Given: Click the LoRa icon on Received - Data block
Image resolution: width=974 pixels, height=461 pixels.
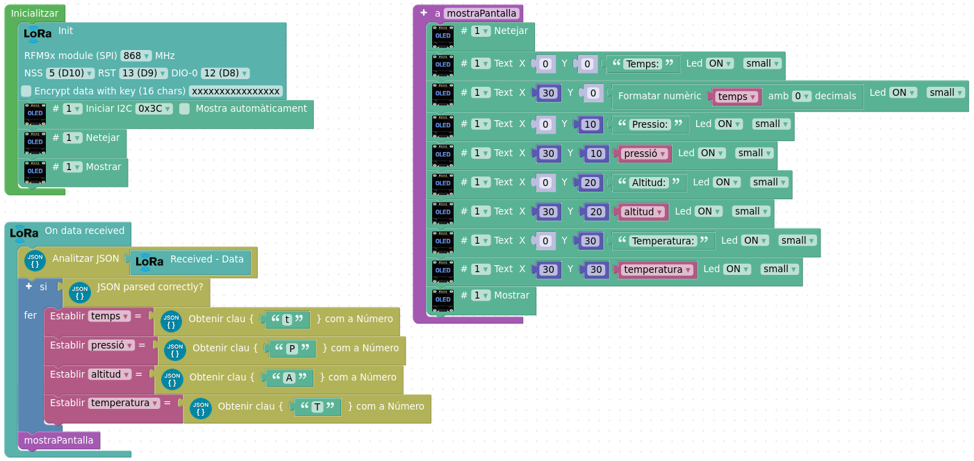Looking at the screenshot, I should pos(149,261).
